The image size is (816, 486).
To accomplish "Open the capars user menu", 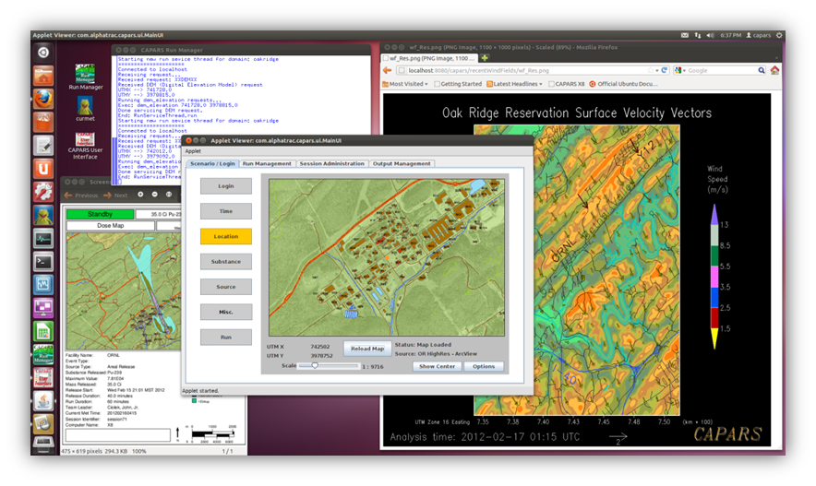I will 758,35.
